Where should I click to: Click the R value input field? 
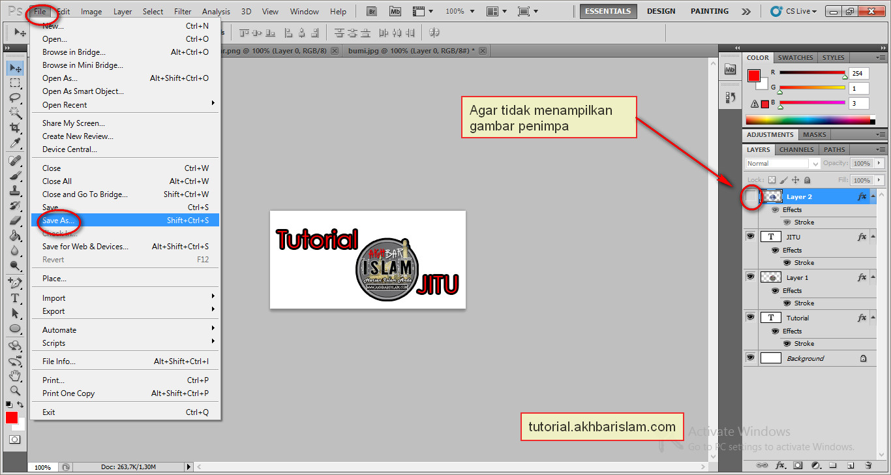[x=859, y=73]
